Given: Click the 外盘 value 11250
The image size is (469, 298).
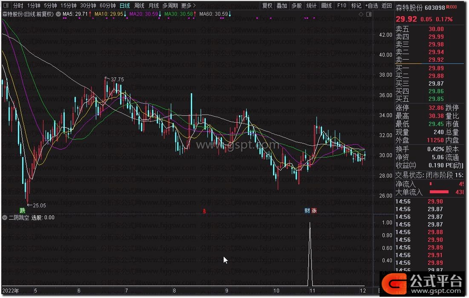Looking at the screenshot, I should (435, 140).
